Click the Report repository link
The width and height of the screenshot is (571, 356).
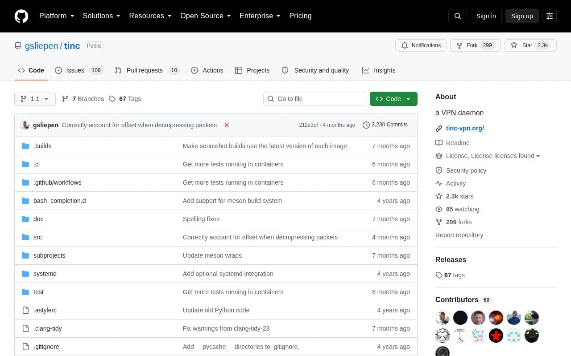[459, 235]
